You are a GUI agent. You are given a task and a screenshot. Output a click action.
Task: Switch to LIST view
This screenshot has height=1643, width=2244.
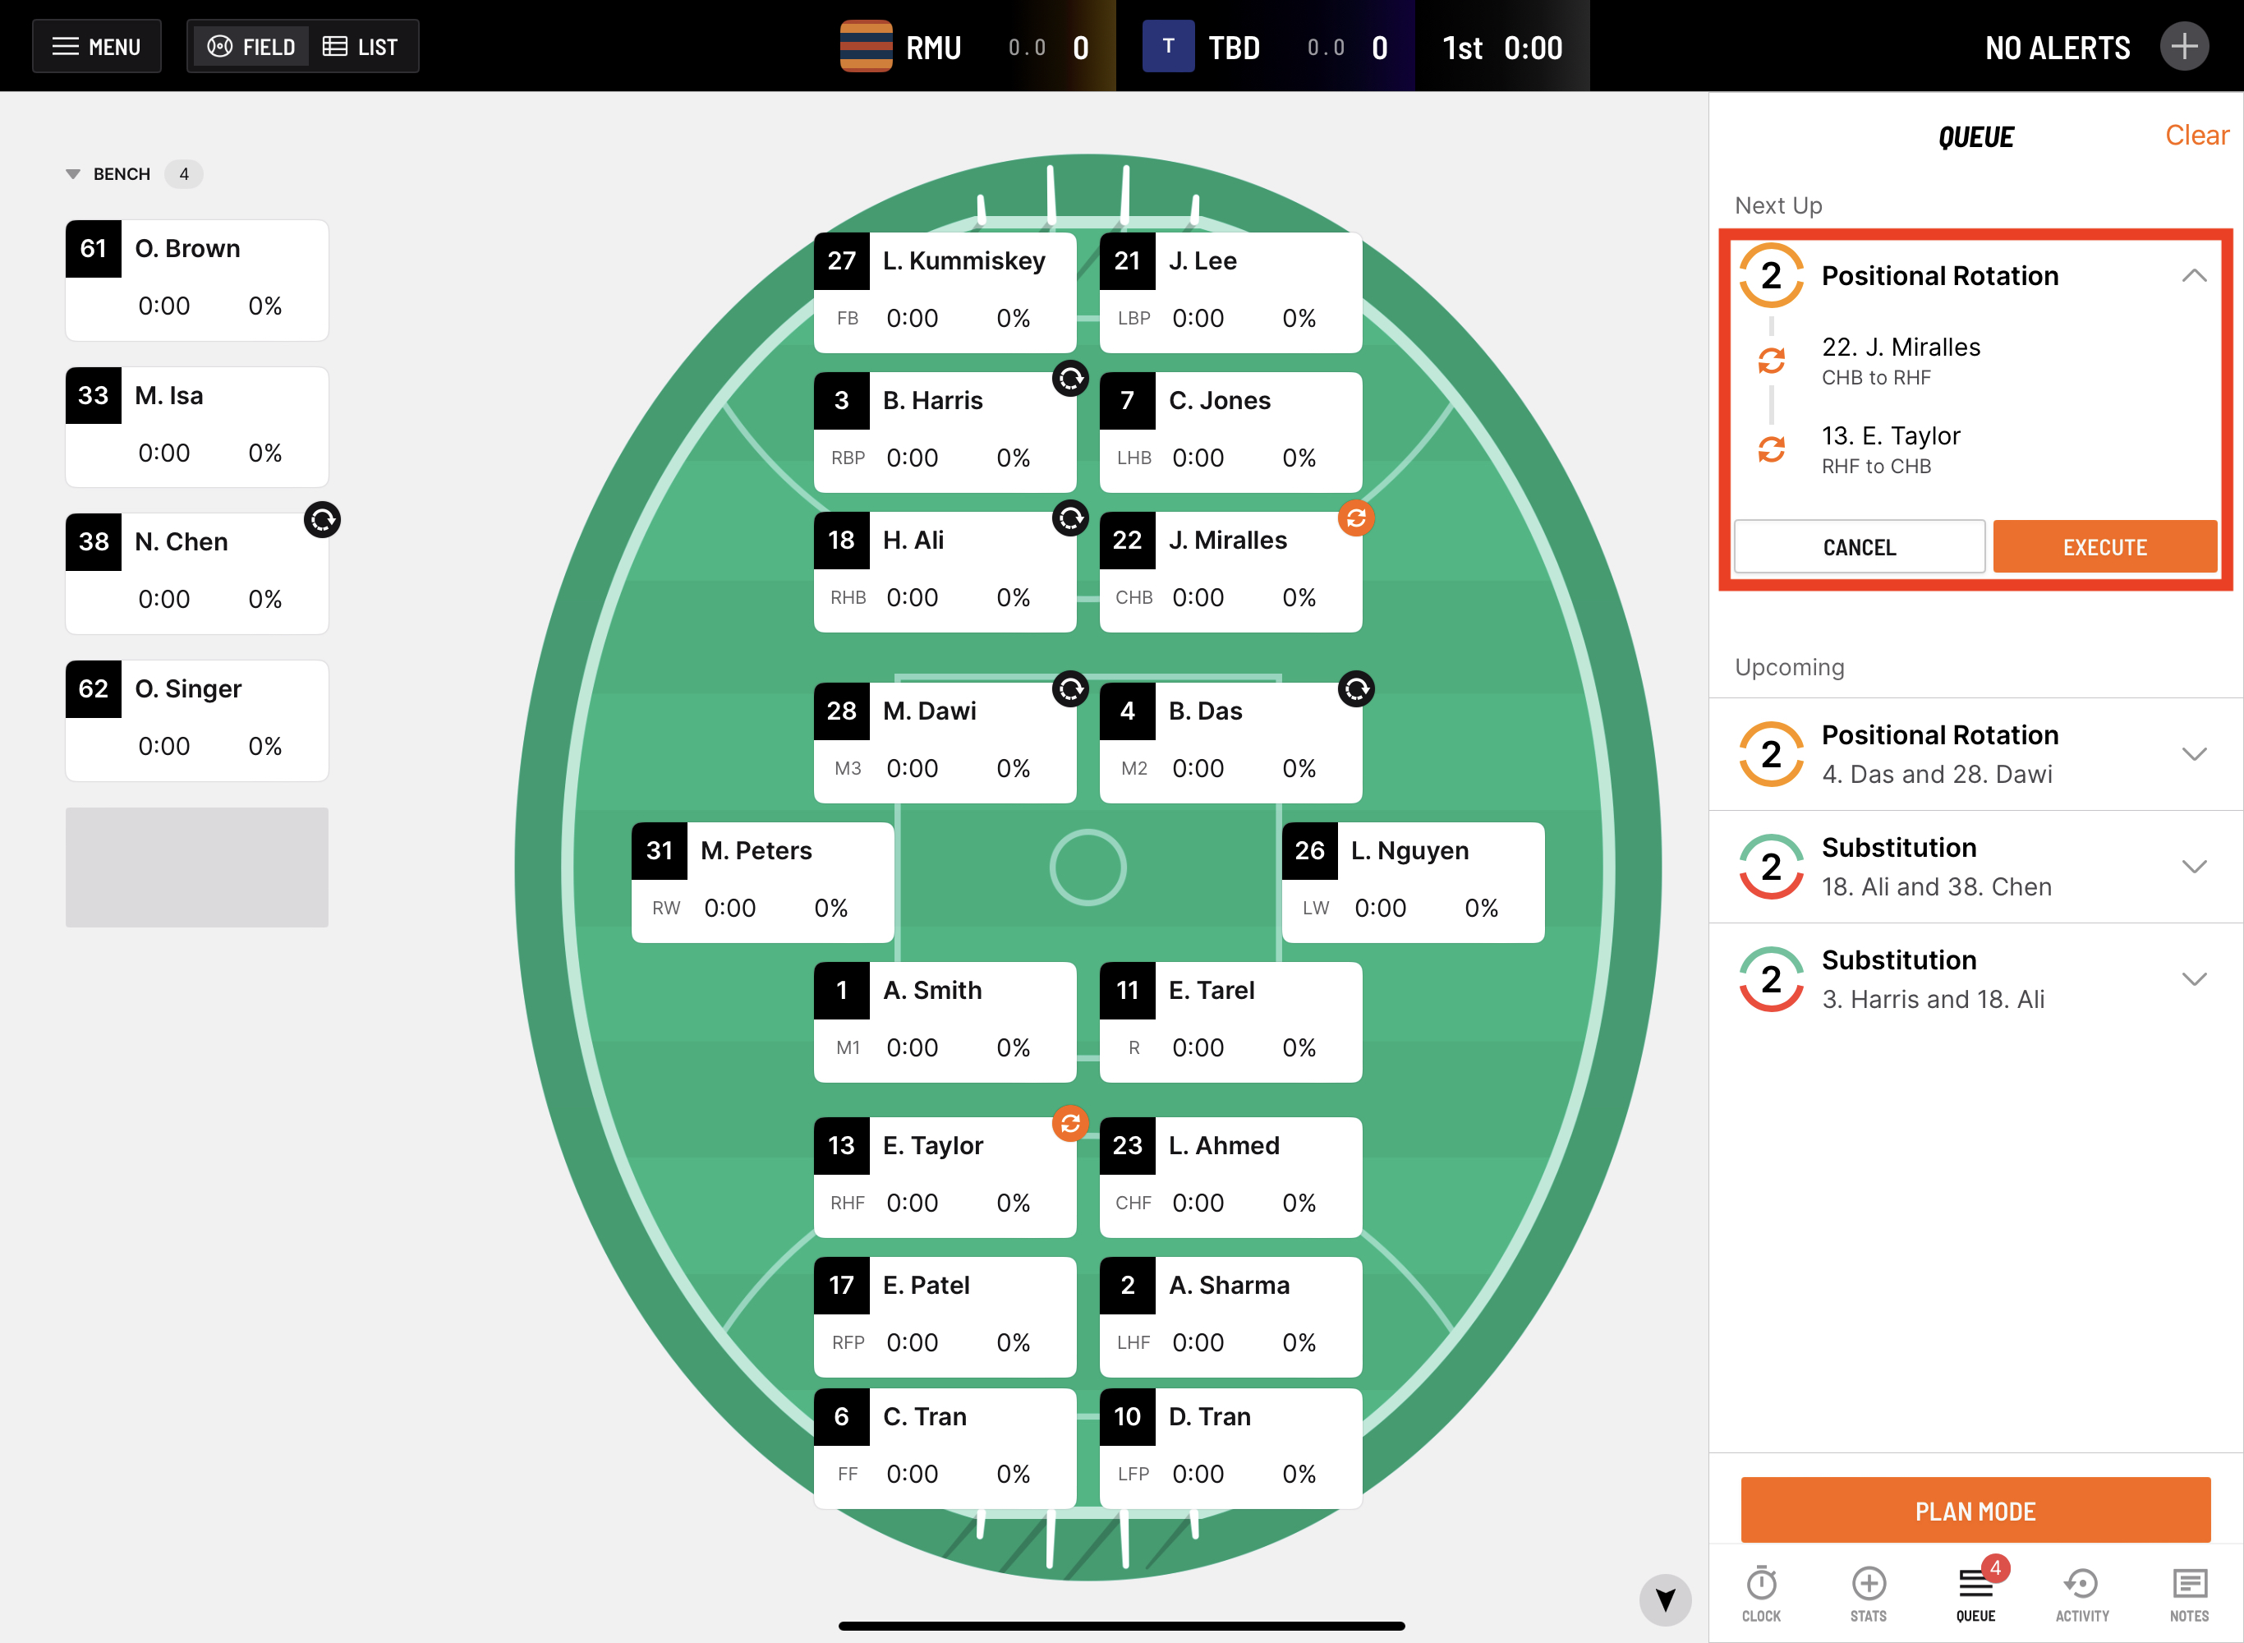361,47
